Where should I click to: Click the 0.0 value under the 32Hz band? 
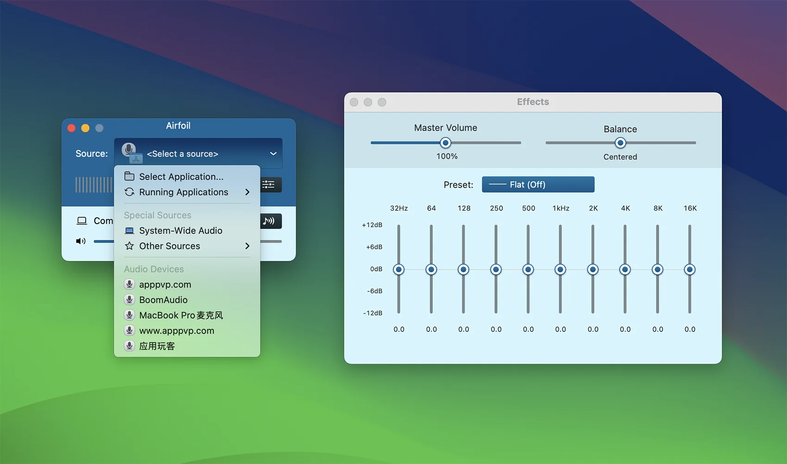tap(399, 329)
